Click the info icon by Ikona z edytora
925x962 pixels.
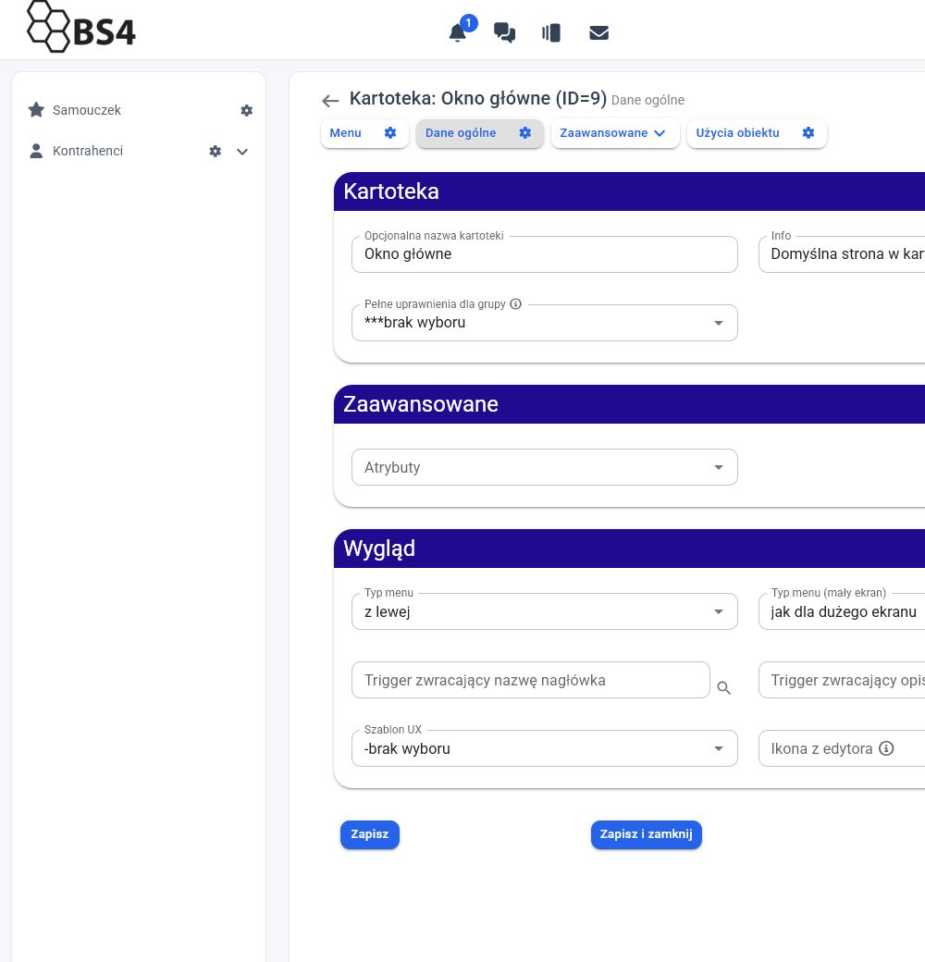[x=886, y=748]
